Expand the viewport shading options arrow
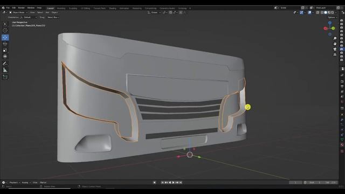This screenshot has width=345, height=194. pyautogui.click(x=336, y=12)
